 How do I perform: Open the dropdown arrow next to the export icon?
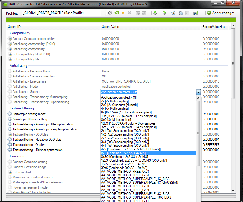click(x=160, y=13)
